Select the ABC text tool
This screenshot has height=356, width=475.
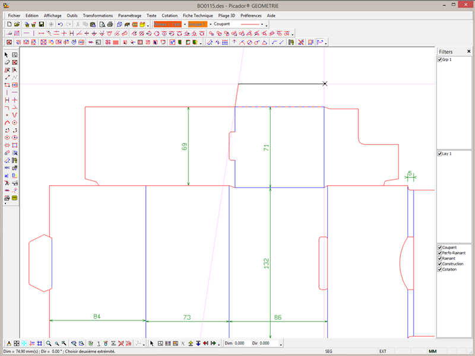click(x=7, y=168)
